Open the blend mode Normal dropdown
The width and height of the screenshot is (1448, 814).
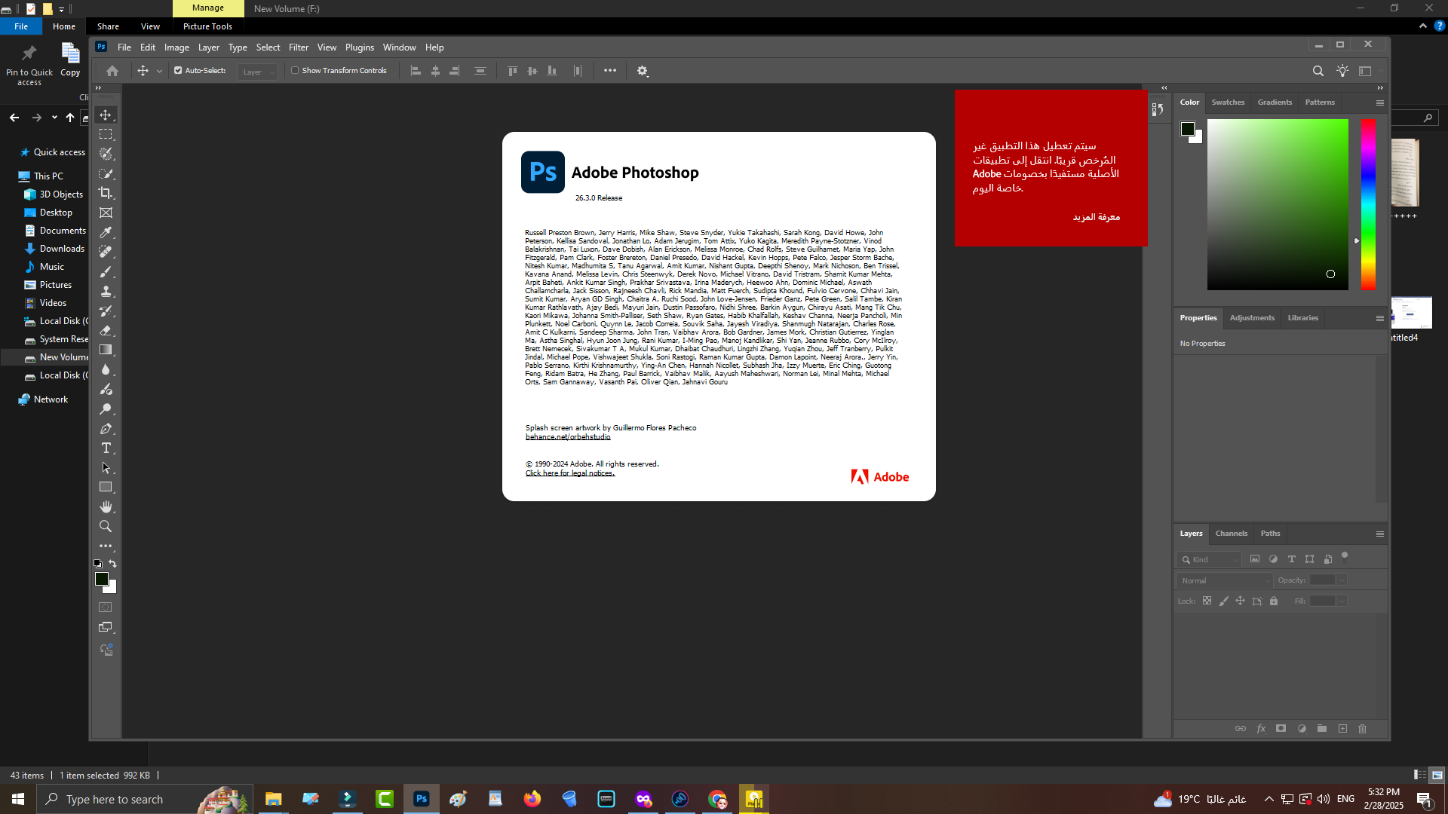pos(1224,580)
